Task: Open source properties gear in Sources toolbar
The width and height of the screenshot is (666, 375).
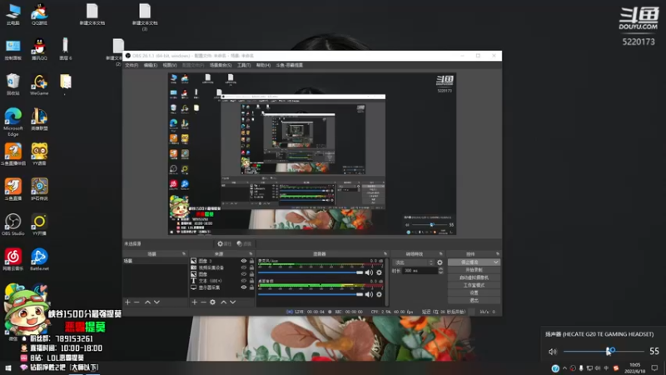Action: point(213,302)
